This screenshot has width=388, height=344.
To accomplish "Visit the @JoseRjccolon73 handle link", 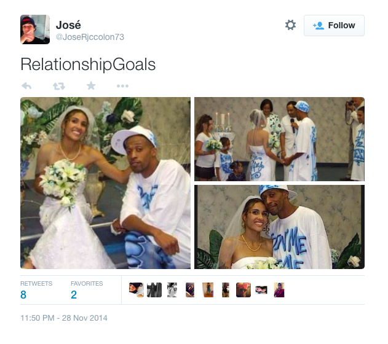I will point(90,37).
